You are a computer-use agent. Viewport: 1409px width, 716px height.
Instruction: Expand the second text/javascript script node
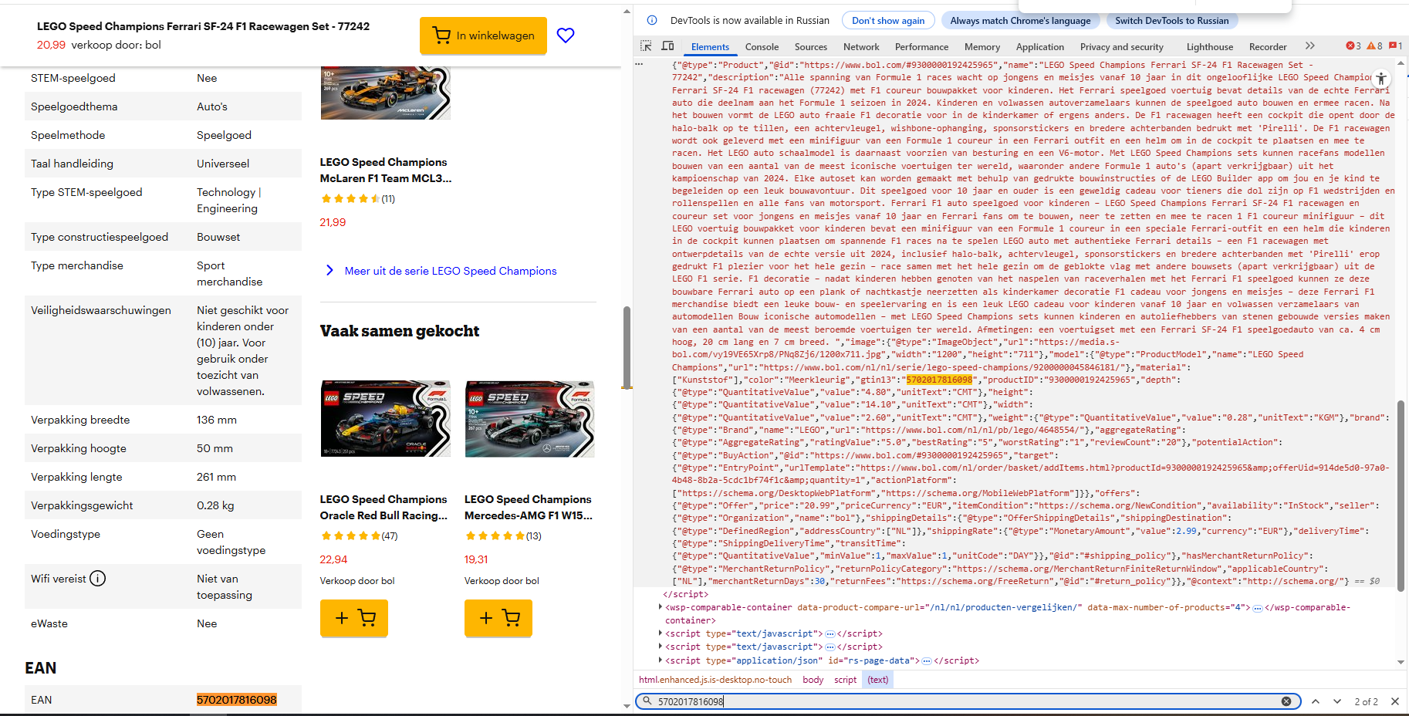[x=661, y=647]
